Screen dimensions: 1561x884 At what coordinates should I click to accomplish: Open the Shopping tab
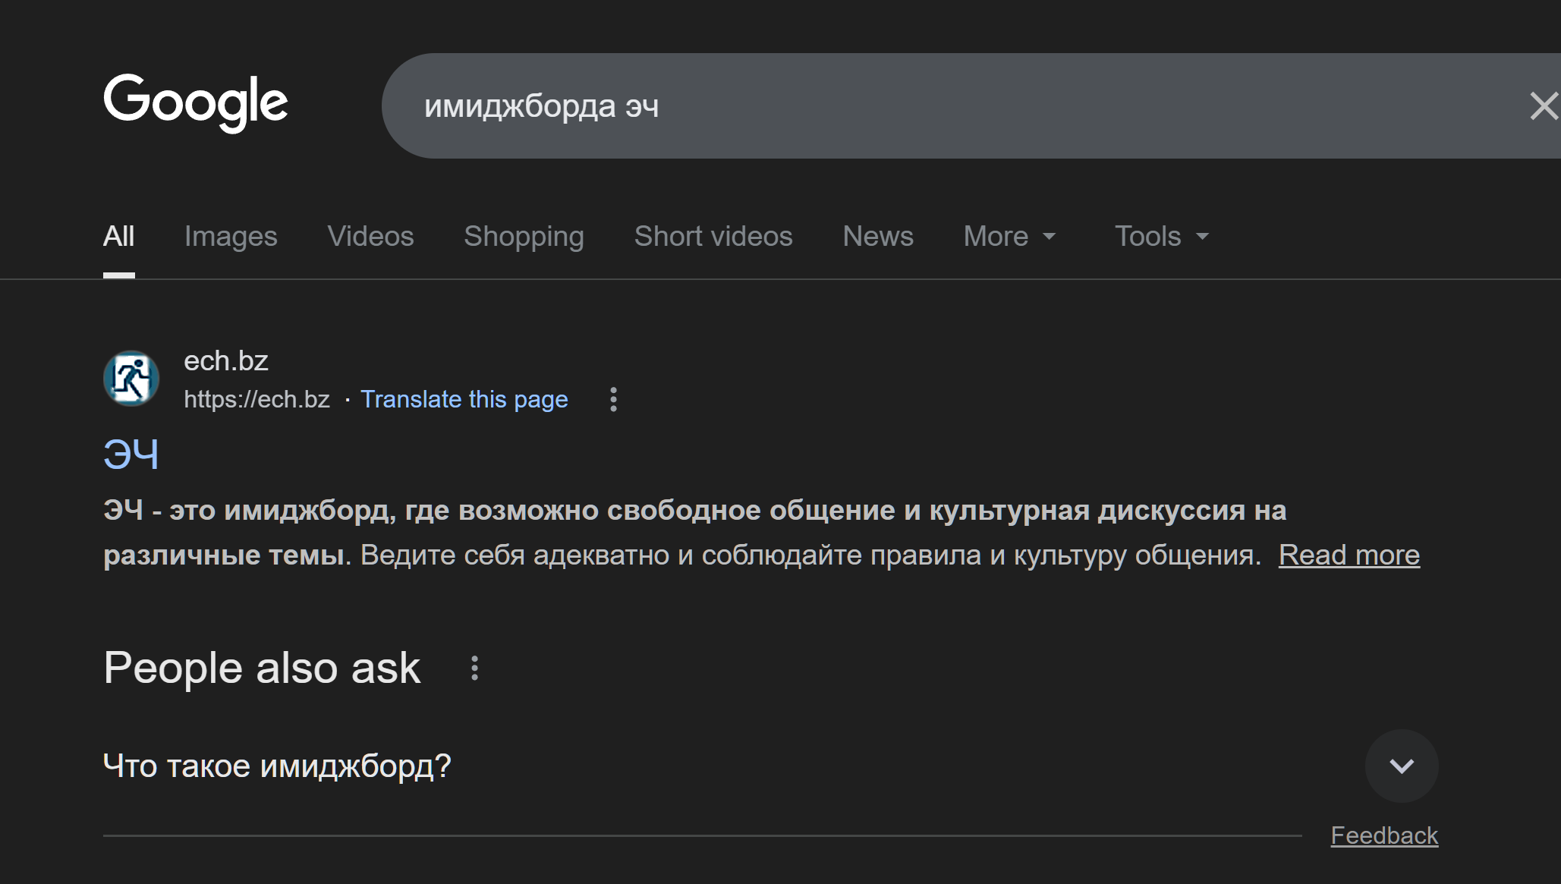click(524, 237)
